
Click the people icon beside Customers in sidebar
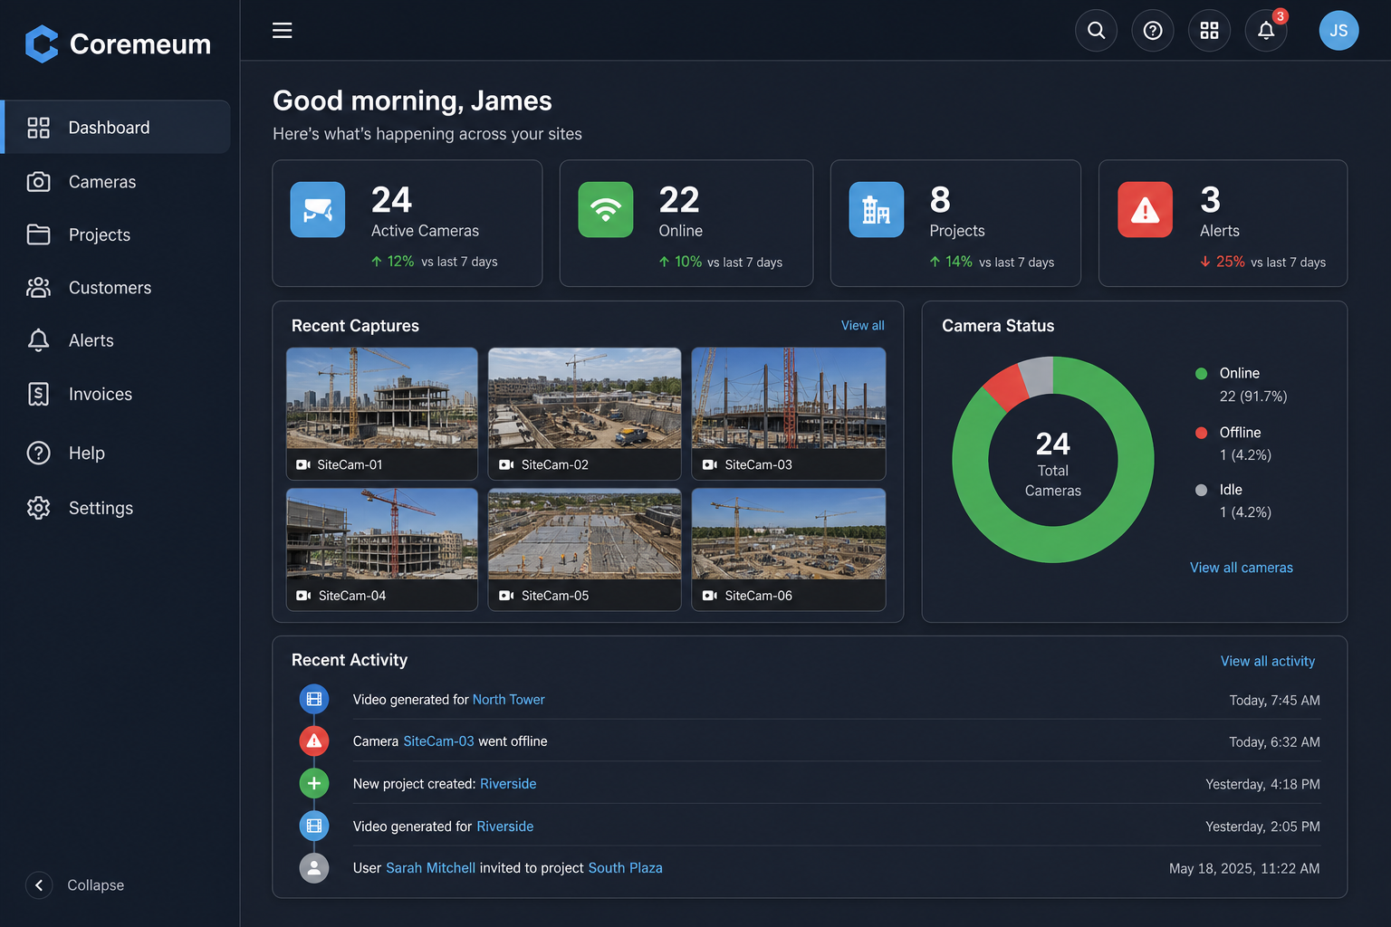click(x=38, y=288)
